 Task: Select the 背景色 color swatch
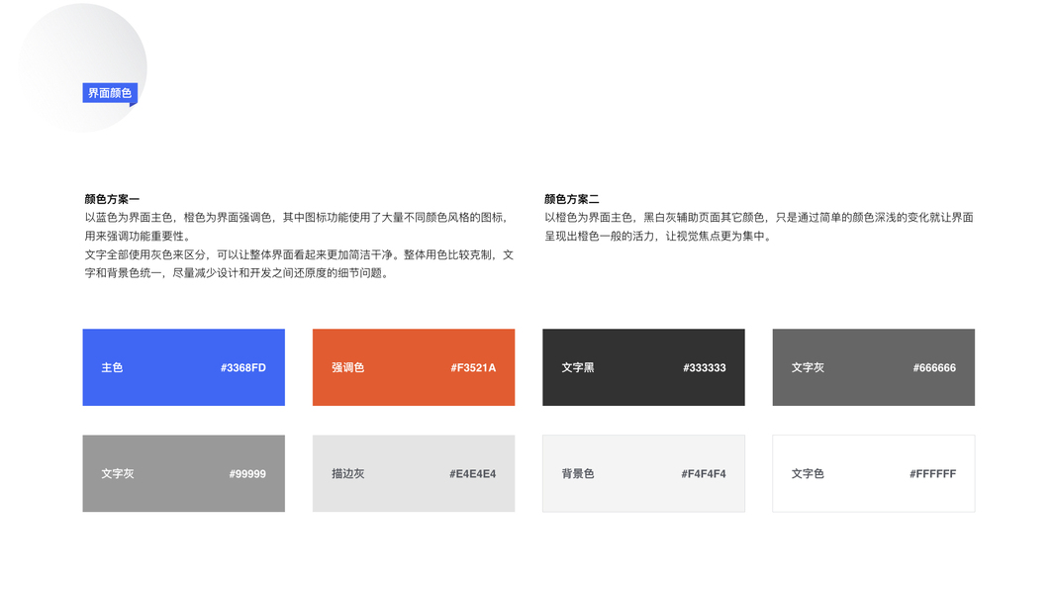pyautogui.click(x=644, y=473)
